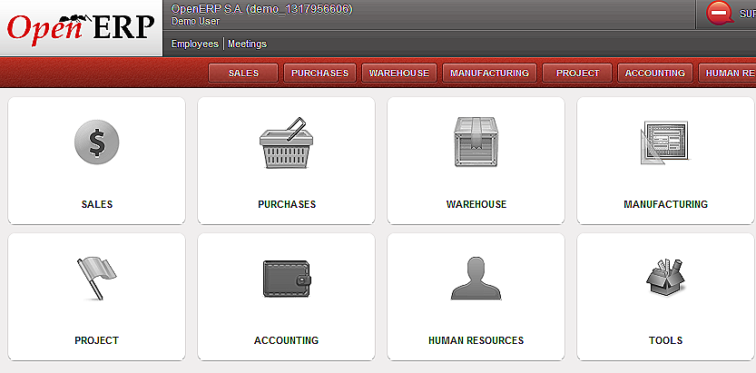
Task: Select the SALES tab in red menu bar
Action: pyautogui.click(x=243, y=74)
